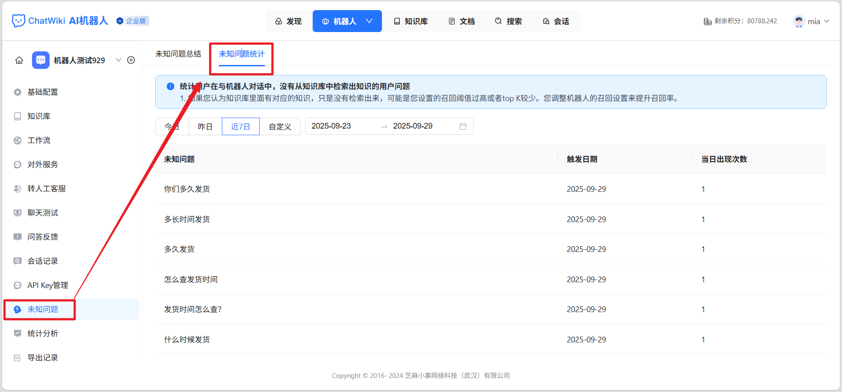Click the API Key管理 icon in sidebar
The image size is (842, 392).
[x=18, y=285]
